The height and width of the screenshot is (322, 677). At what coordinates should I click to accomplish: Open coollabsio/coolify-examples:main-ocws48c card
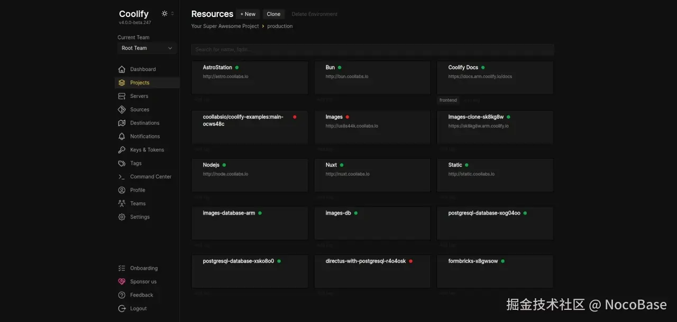[x=250, y=127]
